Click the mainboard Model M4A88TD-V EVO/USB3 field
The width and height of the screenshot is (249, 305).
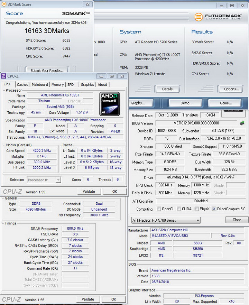[x=181, y=236]
